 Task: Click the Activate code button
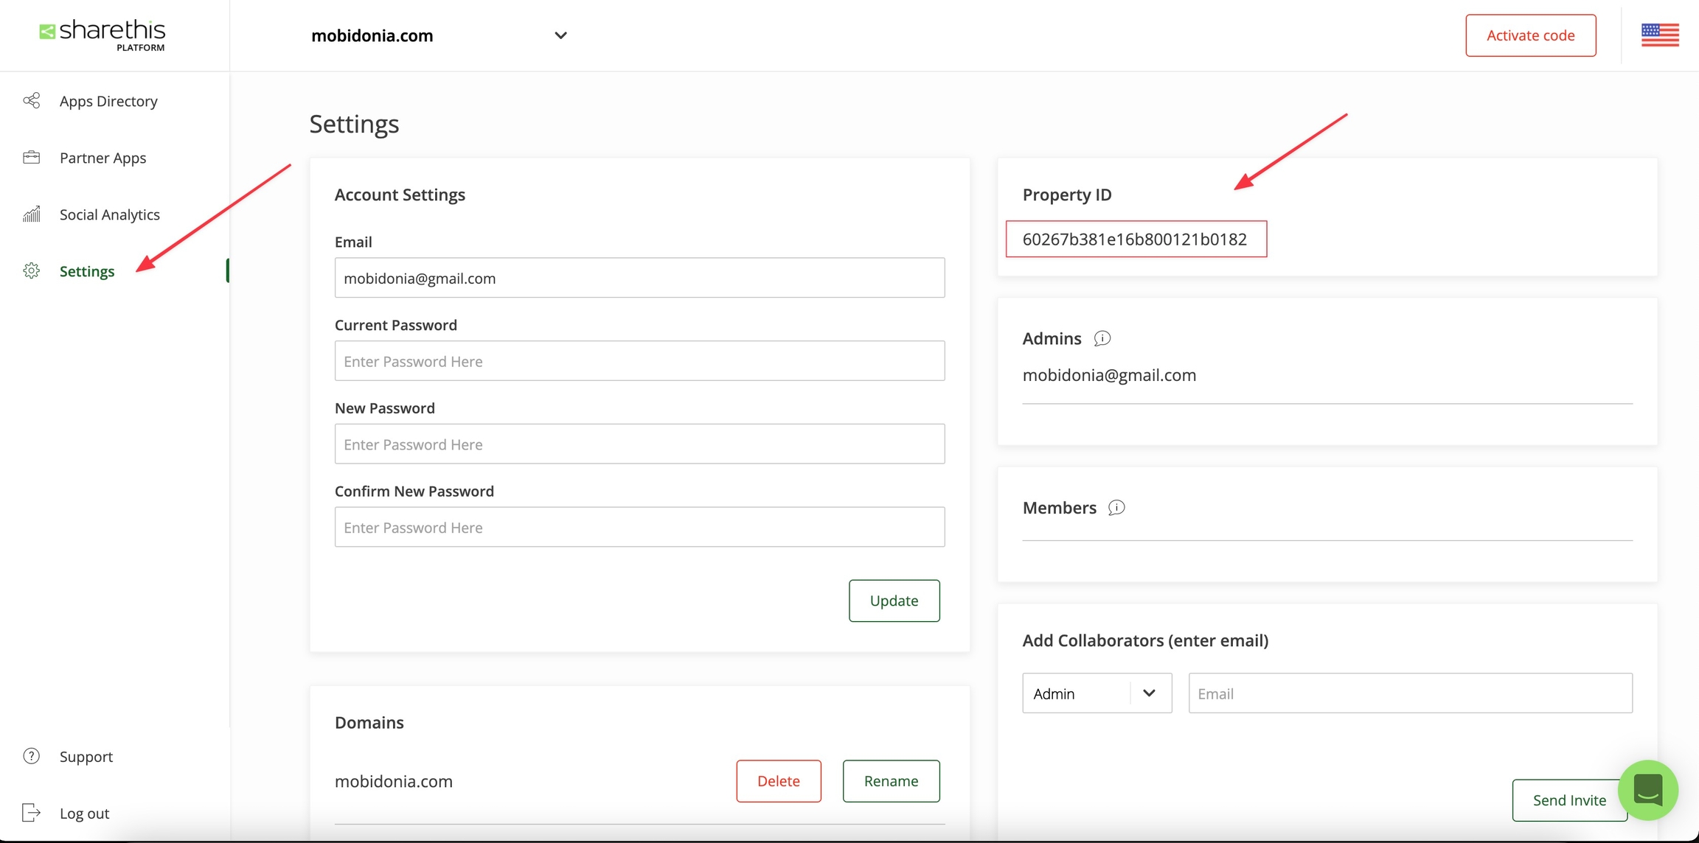[x=1530, y=35]
